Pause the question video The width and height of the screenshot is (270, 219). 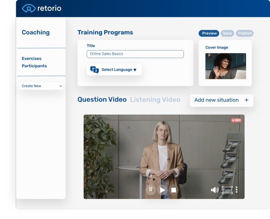[151, 189]
